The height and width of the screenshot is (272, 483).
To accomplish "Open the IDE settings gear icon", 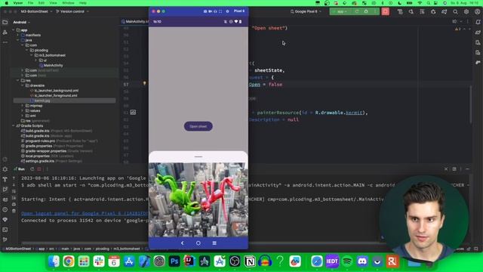I will (466, 12).
